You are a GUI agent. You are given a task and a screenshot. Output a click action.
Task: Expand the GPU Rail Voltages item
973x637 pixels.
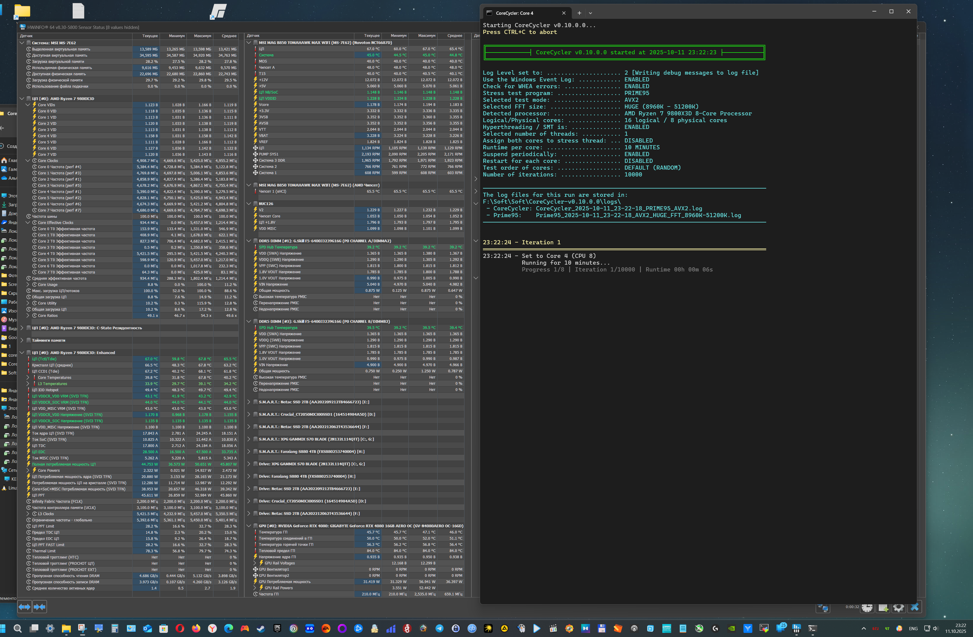coord(255,563)
